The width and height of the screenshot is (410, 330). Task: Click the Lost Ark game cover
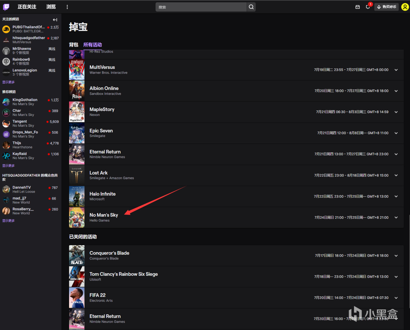point(77,175)
